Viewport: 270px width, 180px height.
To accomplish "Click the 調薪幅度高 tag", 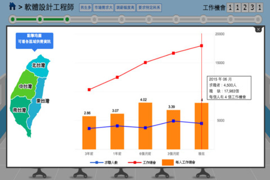I will [x=125, y=7].
